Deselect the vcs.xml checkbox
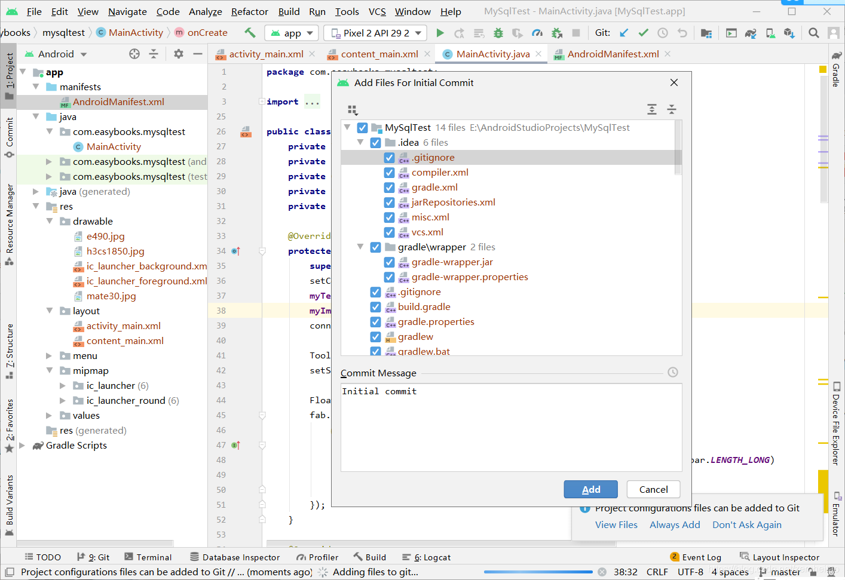845x580 pixels. tap(390, 232)
